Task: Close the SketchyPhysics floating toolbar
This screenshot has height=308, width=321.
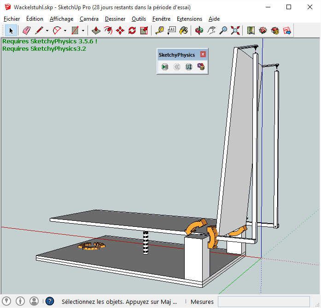Action: [203, 54]
